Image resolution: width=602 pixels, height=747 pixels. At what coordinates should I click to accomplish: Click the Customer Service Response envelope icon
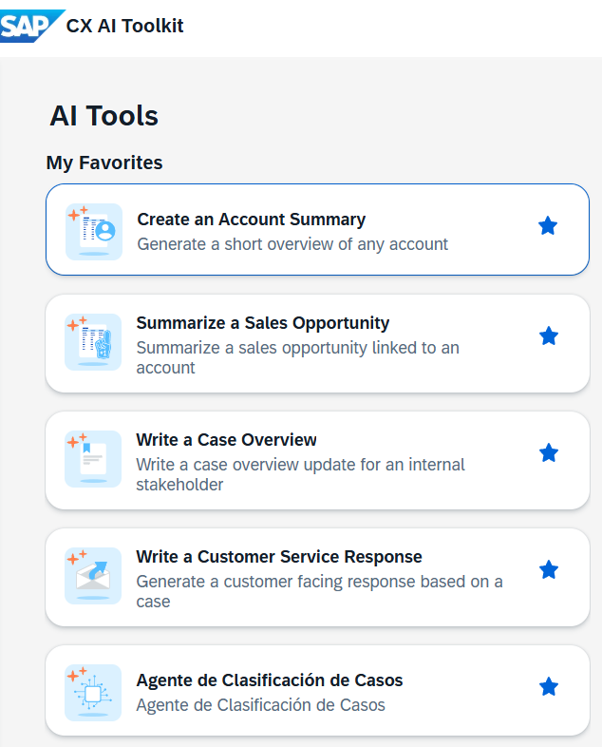tap(93, 575)
